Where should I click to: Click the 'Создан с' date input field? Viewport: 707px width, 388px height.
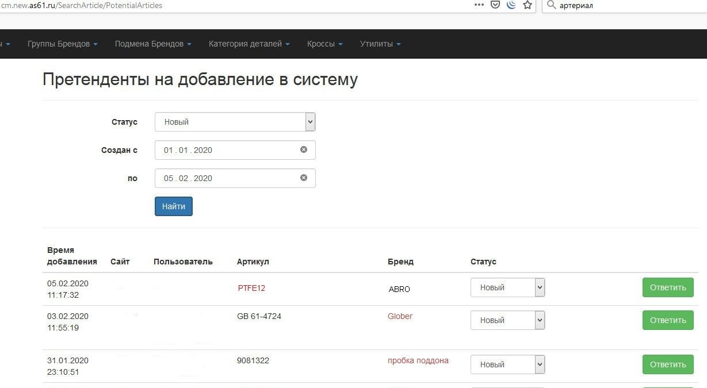coord(227,150)
